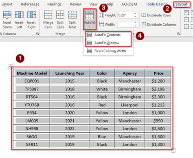193x158 pixels.
Task: Open the AutoFit dropdown button
Action: [90, 19]
